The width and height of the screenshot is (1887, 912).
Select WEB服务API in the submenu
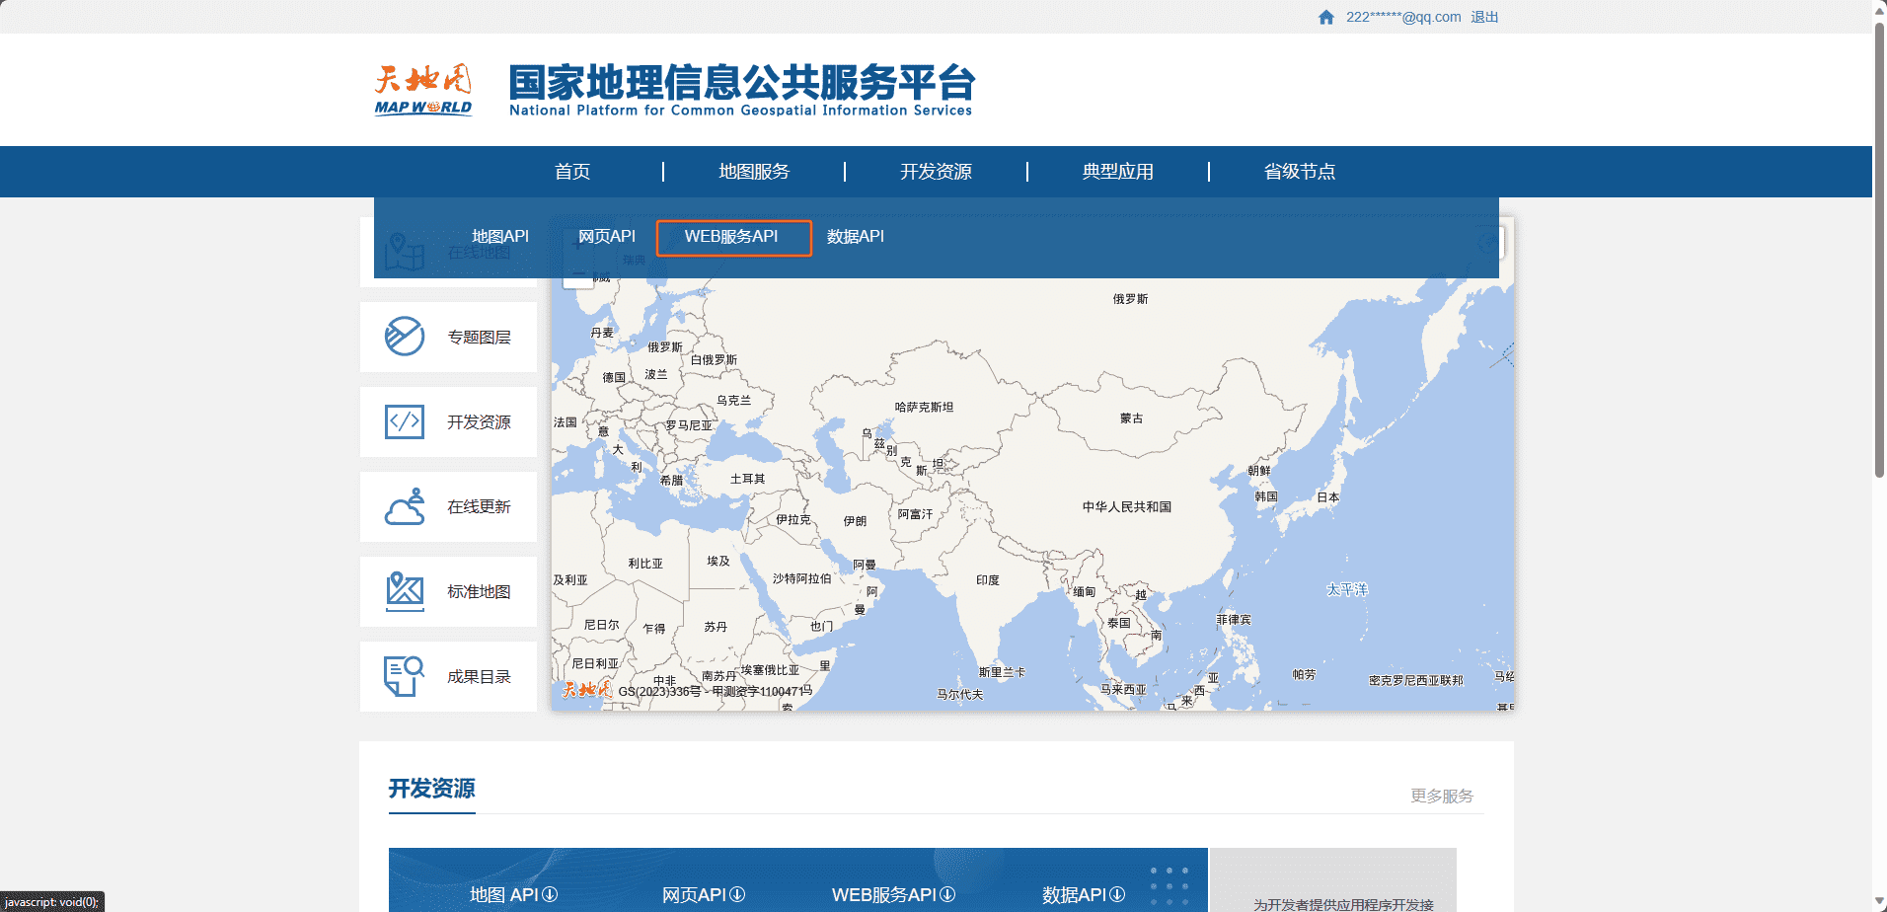coord(732,237)
